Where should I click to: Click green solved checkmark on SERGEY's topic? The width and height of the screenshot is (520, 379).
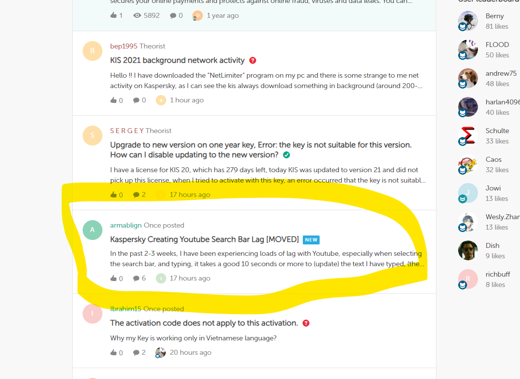click(x=286, y=155)
